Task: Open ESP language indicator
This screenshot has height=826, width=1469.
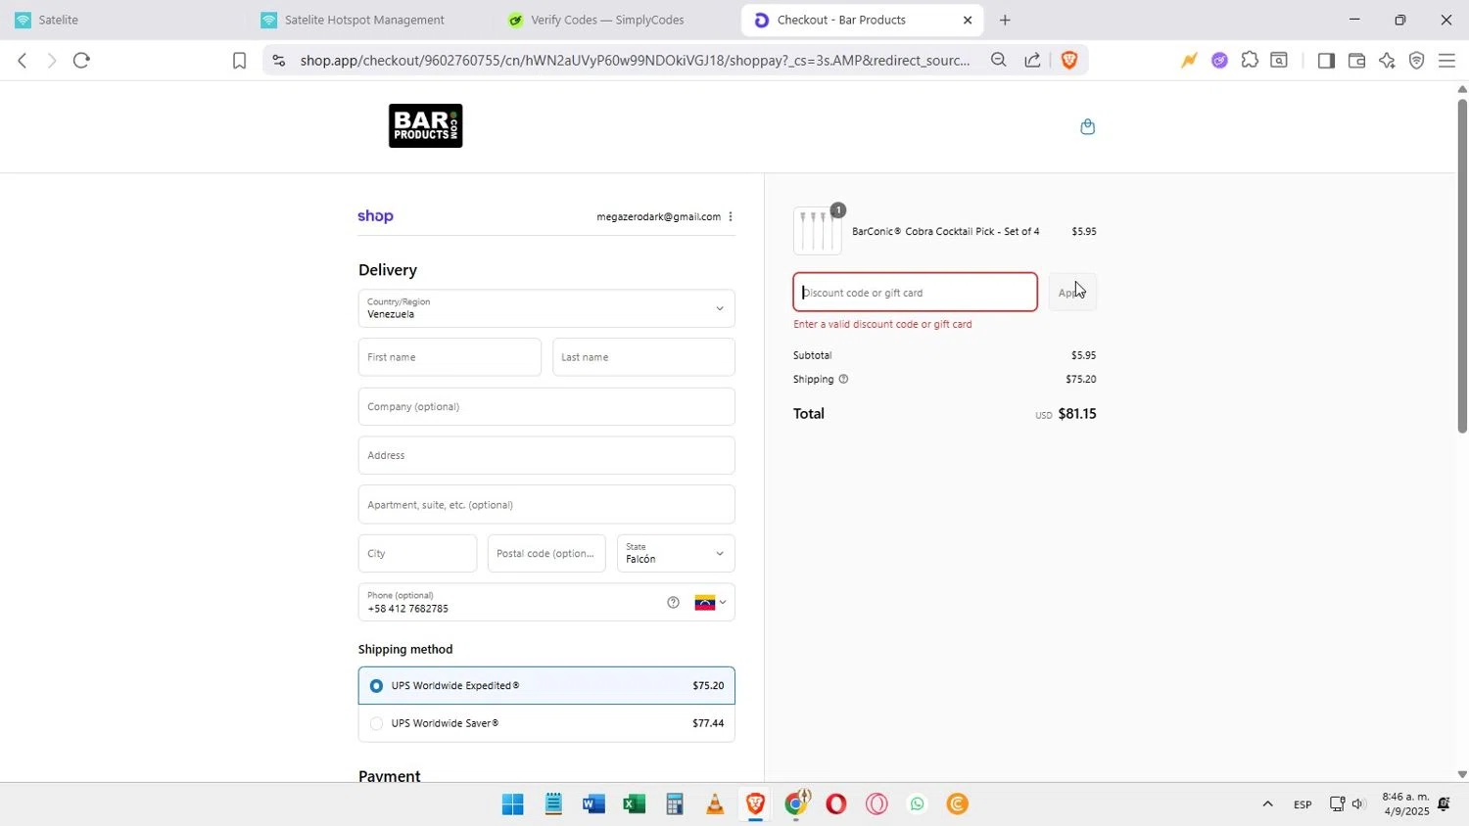Action: click(1303, 804)
